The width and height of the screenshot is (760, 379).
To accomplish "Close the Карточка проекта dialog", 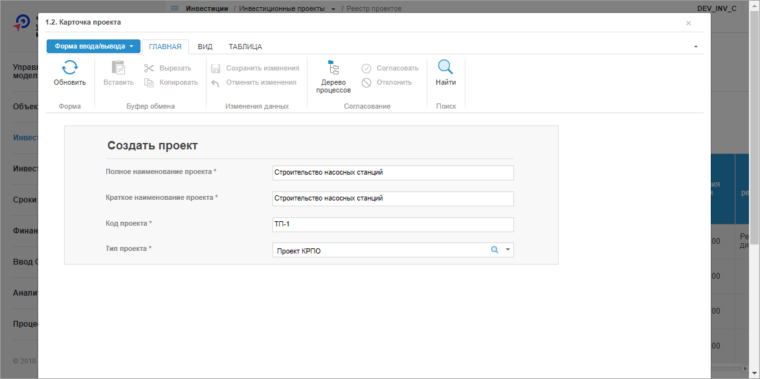I will [x=688, y=23].
